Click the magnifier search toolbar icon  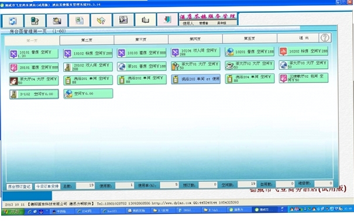tap(57, 20)
